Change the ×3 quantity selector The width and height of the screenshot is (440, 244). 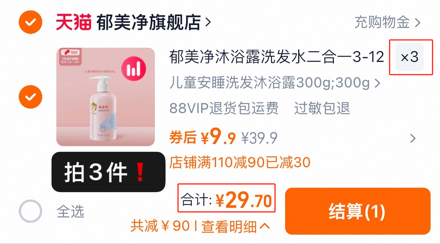pyautogui.click(x=409, y=57)
